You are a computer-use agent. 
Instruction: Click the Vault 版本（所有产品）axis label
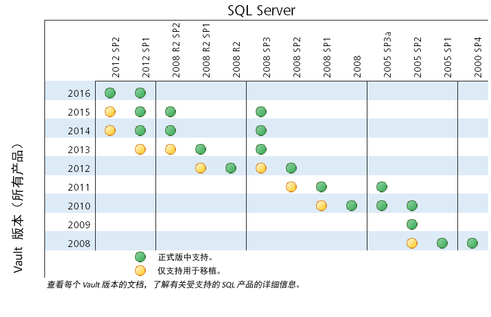[x=18, y=208]
